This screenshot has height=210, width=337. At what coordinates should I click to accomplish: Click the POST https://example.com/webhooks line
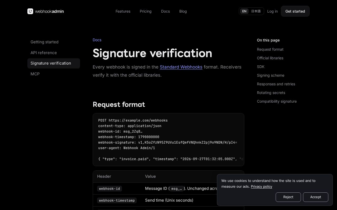133,120
